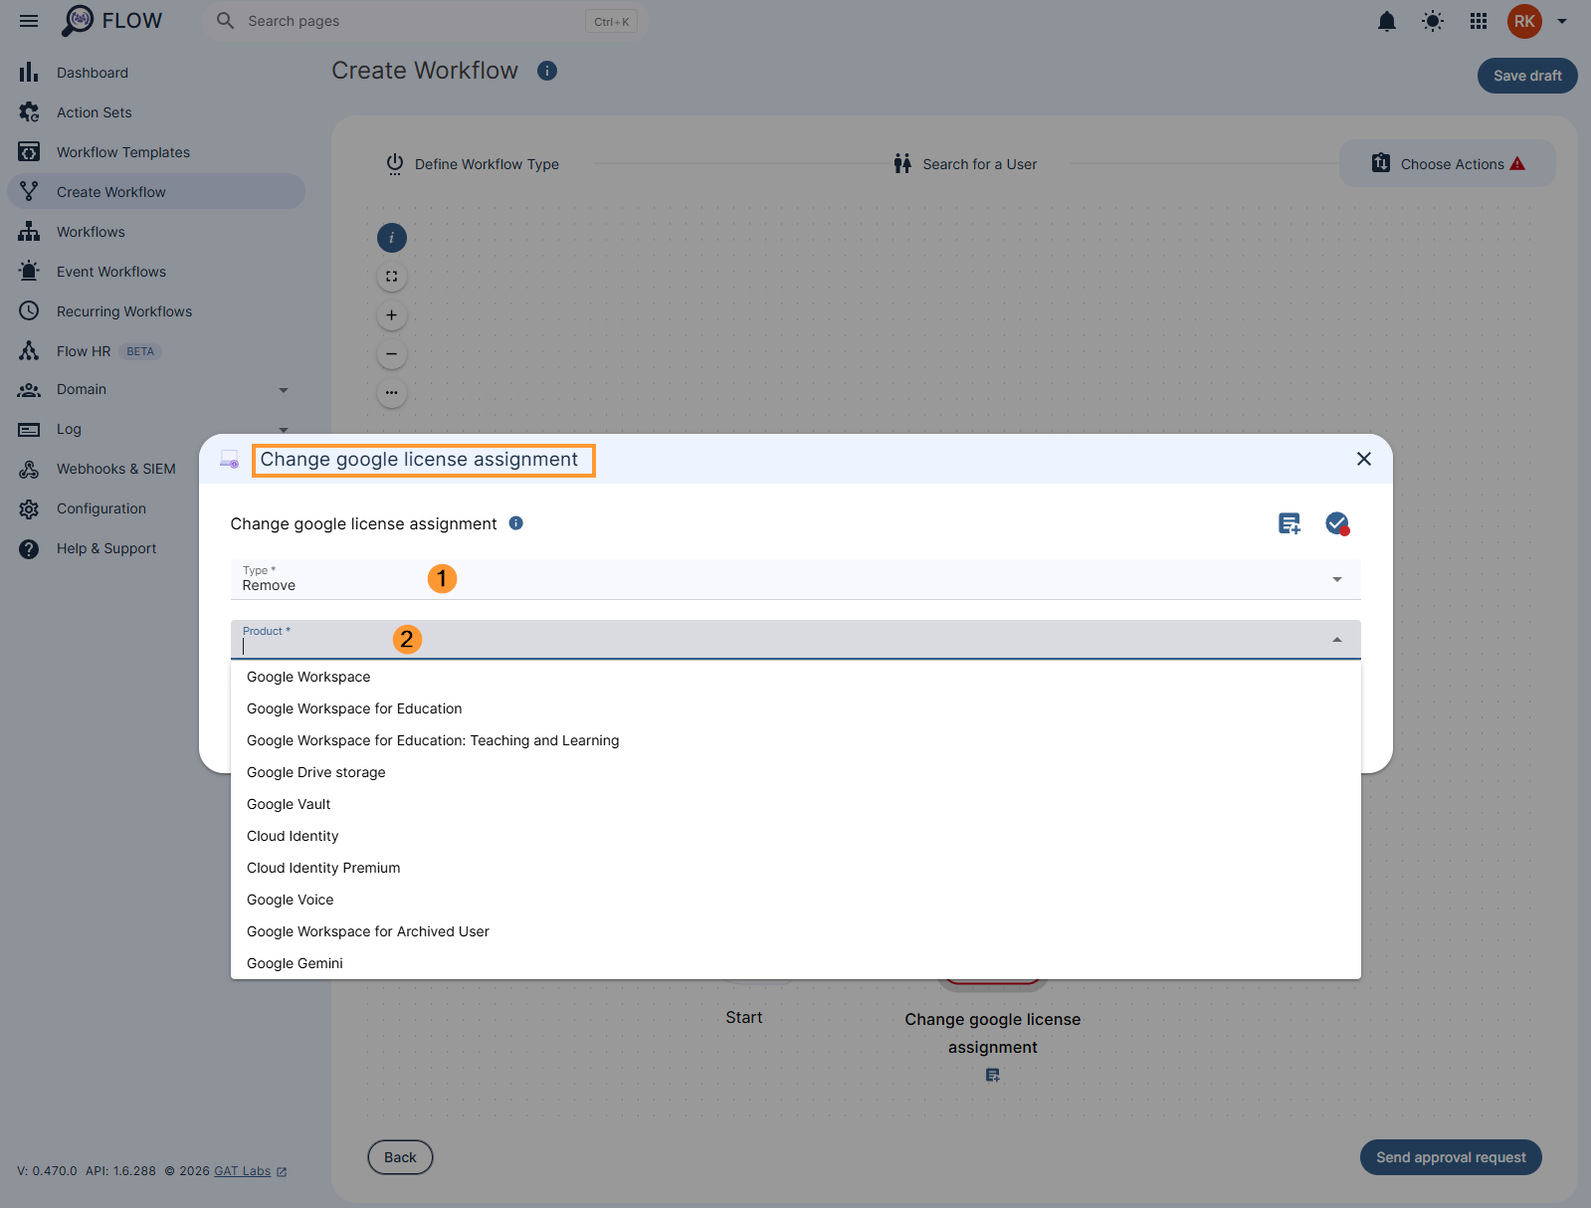Viewport: 1591px width, 1208px height.
Task: Click info icon next to dialog subtitle
Action: (x=516, y=523)
